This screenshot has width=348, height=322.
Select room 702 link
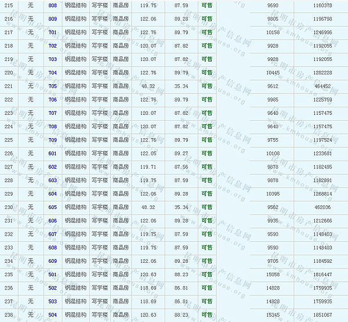click(x=53, y=46)
